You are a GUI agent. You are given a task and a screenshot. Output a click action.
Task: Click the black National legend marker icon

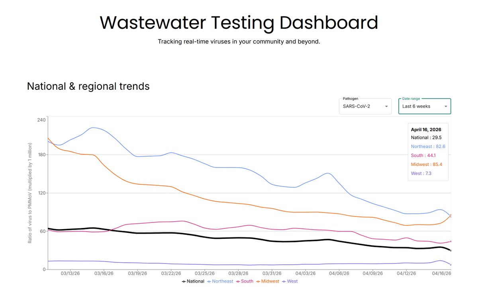[184, 281]
